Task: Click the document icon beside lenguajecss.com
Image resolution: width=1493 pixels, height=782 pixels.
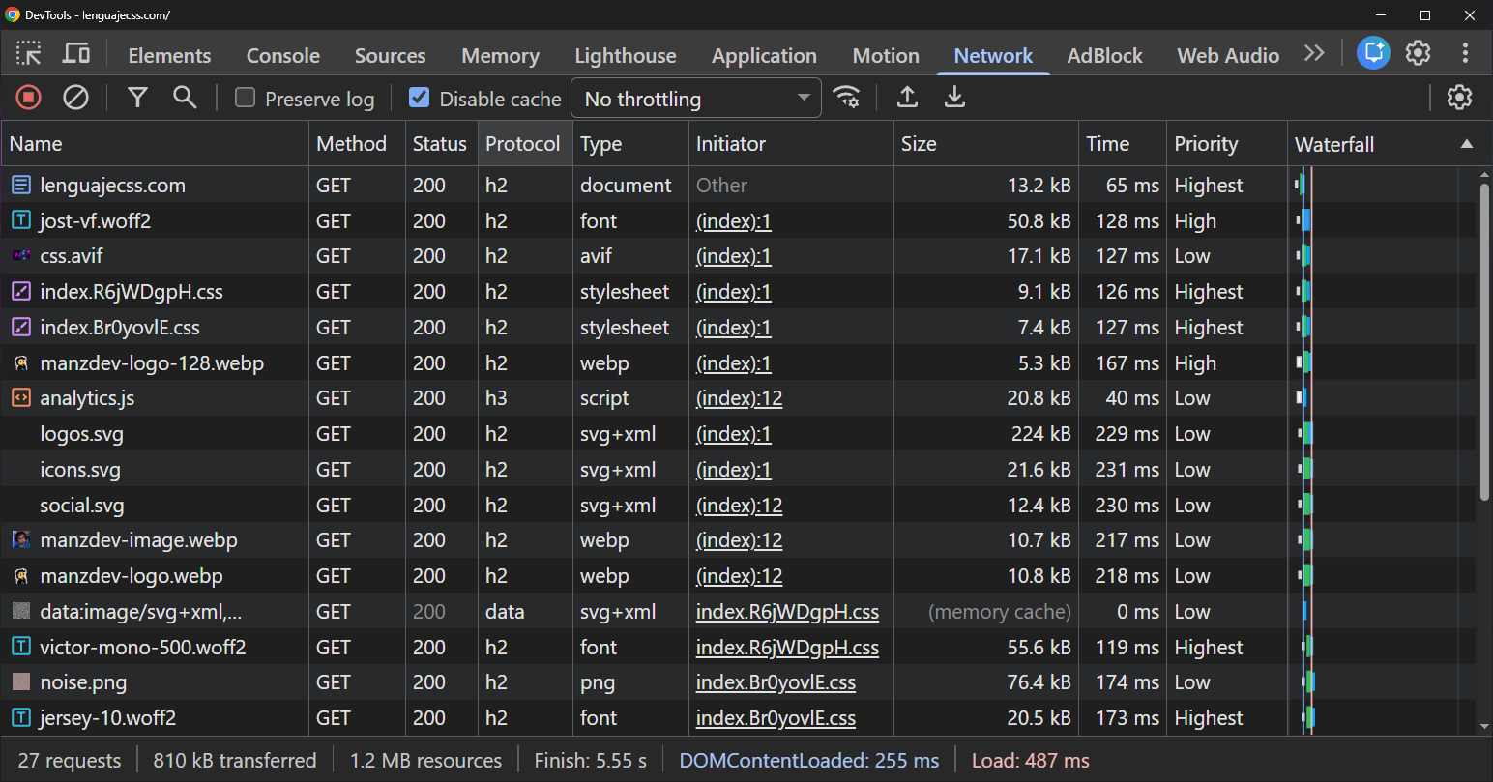Action: tap(21, 185)
